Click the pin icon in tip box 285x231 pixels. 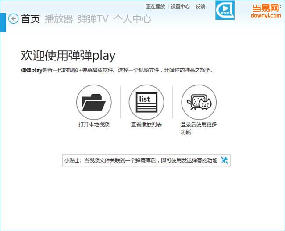click(x=224, y=160)
